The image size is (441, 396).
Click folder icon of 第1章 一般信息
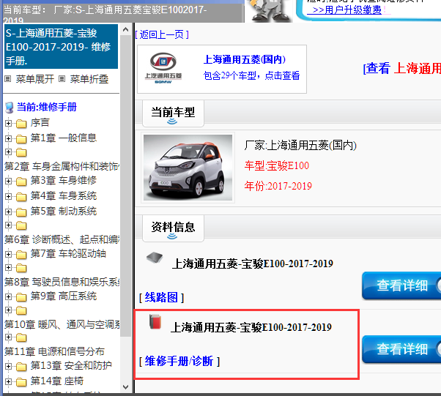pos(21,139)
